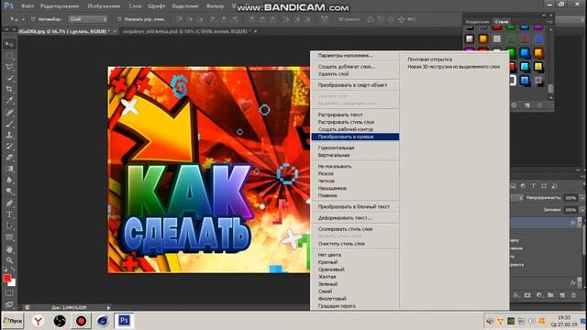The width and height of the screenshot is (587, 330).
Task: Open the Изображение menu
Action: point(104,6)
